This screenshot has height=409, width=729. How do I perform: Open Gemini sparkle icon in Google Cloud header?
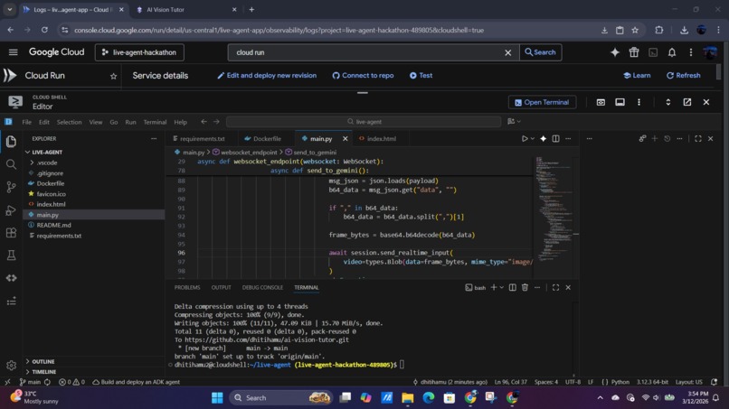click(x=615, y=52)
